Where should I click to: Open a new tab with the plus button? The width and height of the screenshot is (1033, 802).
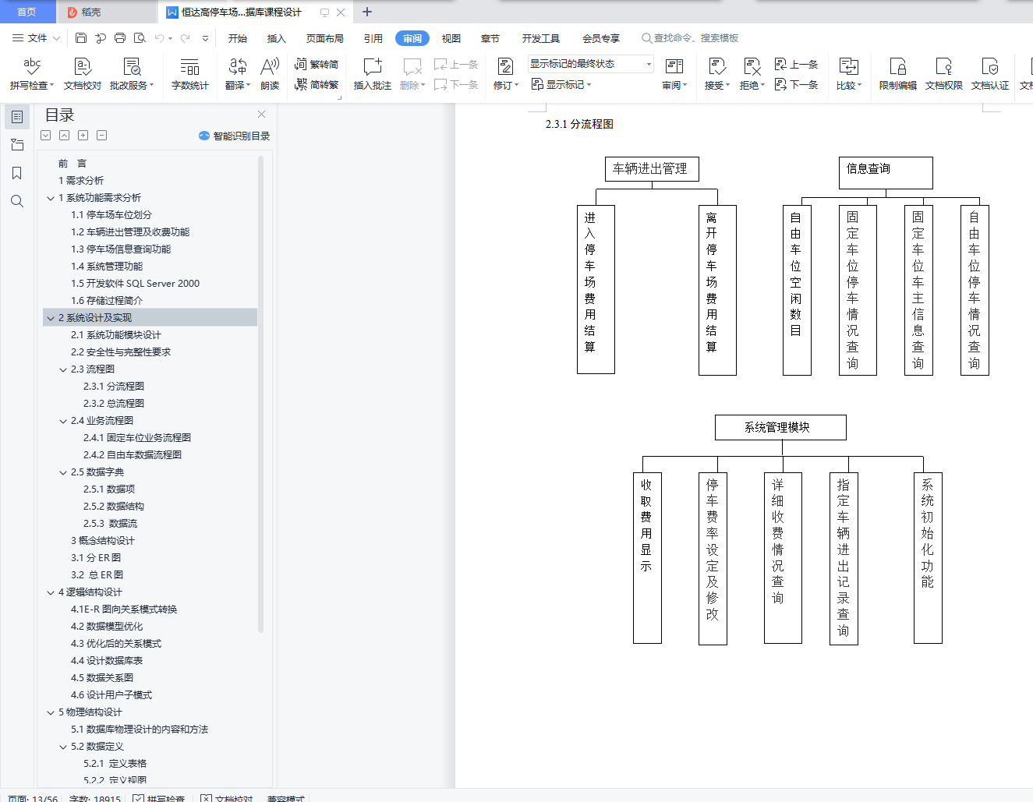pyautogui.click(x=367, y=12)
